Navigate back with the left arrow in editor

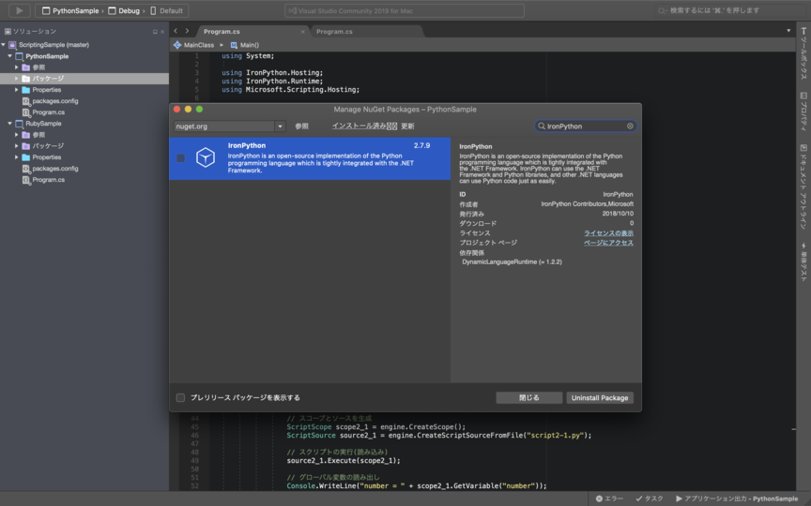(176, 31)
